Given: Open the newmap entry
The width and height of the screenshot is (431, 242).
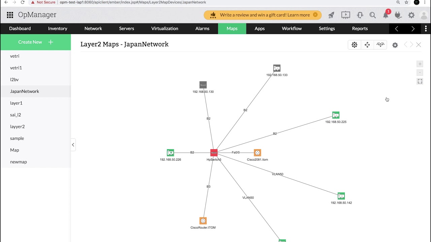Looking at the screenshot, I should coord(35,162).
